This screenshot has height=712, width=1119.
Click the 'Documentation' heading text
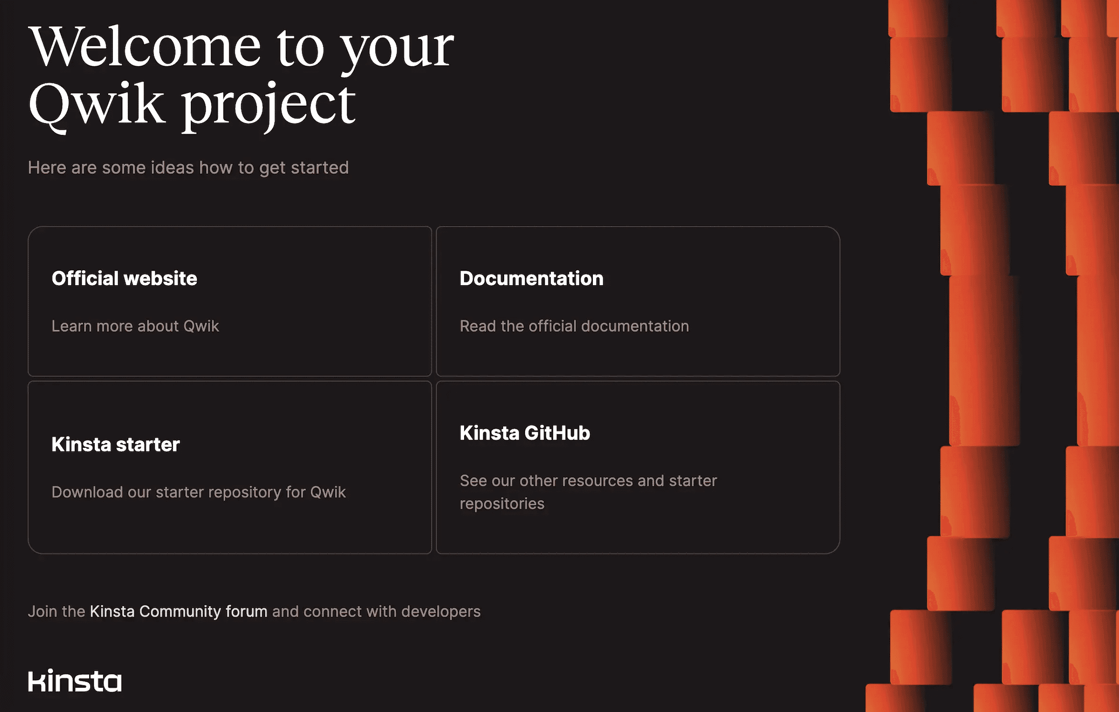pyautogui.click(x=531, y=279)
